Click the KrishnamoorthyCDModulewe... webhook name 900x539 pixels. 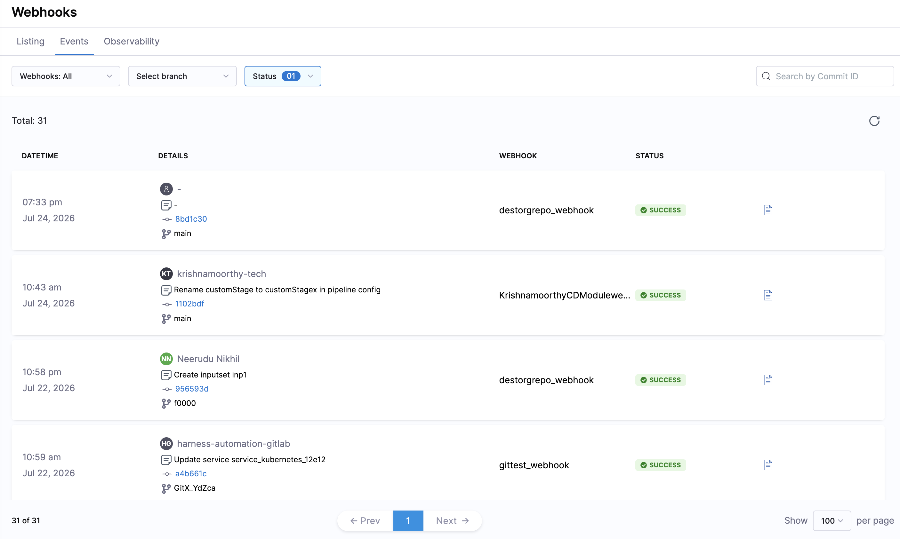[564, 295]
